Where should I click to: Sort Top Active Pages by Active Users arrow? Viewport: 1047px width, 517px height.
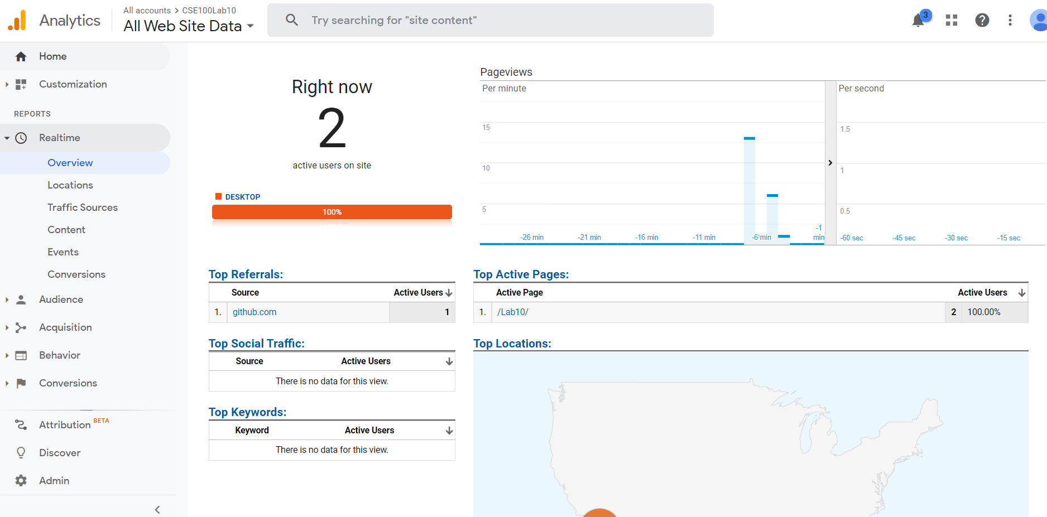pos(1022,293)
